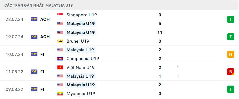The height and width of the screenshot is (99, 239).
Task: Click the green T badge for 22.07.24 match
Action: [x=231, y=19]
